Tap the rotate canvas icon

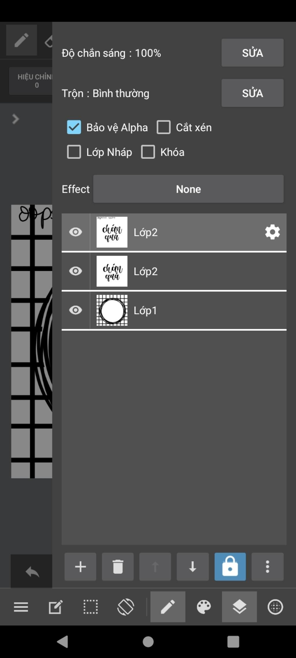pos(126,607)
